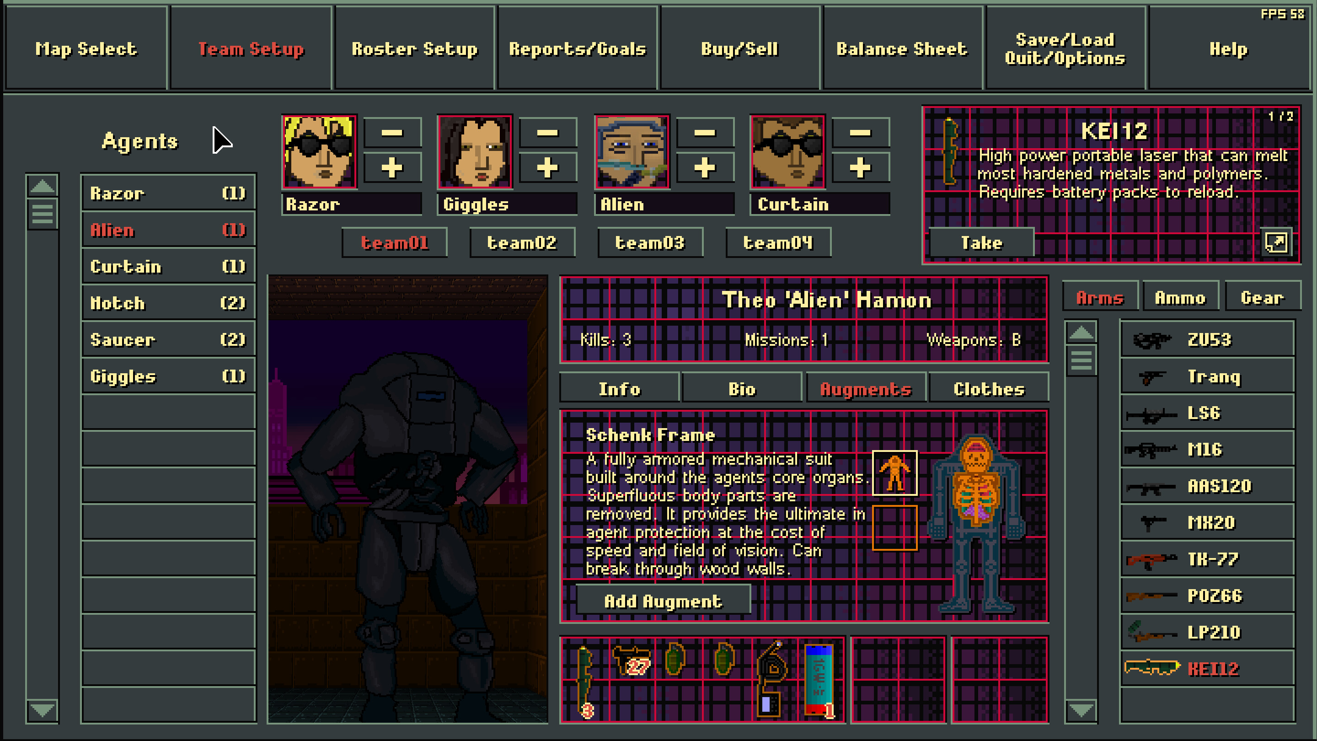Viewport: 1317px width, 741px height.
Task: Click the plus button beside Razor
Action: (x=393, y=168)
